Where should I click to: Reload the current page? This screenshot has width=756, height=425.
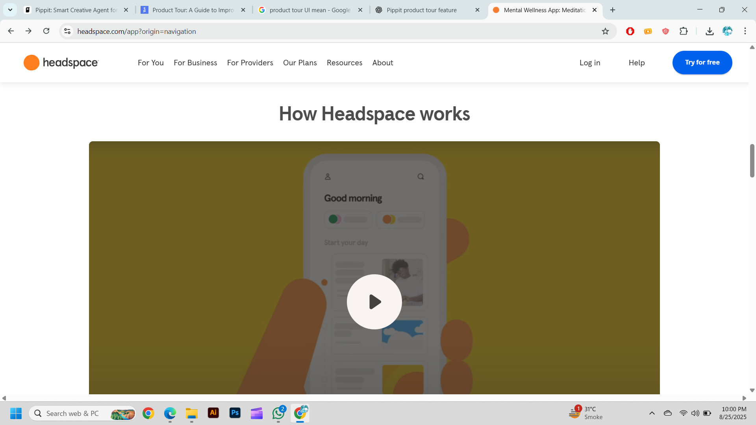pyautogui.click(x=46, y=31)
